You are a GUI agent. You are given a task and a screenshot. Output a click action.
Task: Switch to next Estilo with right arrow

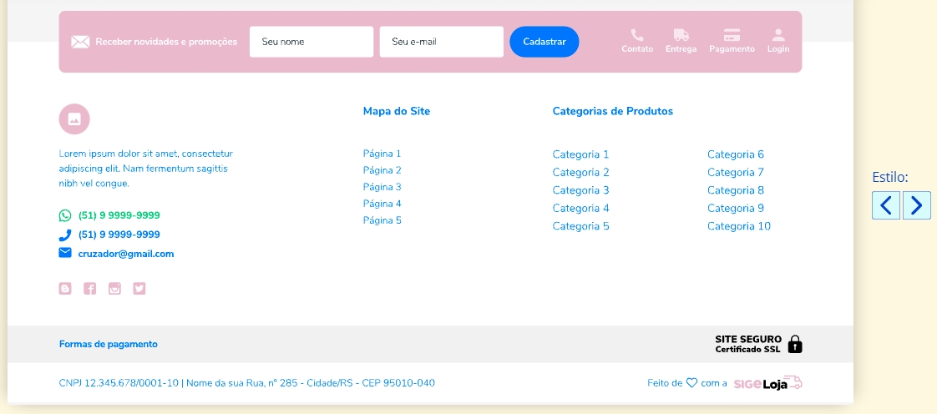[916, 205]
